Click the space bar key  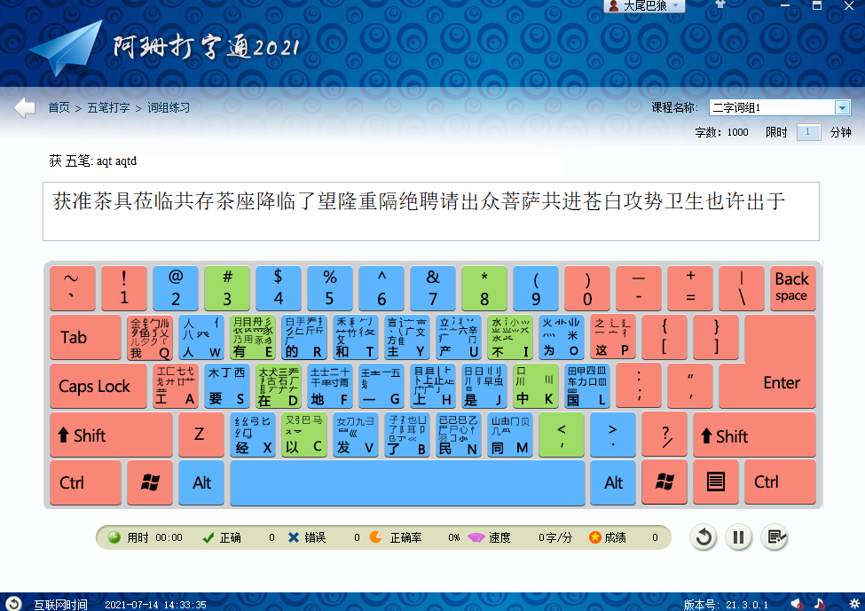[x=407, y=482]
